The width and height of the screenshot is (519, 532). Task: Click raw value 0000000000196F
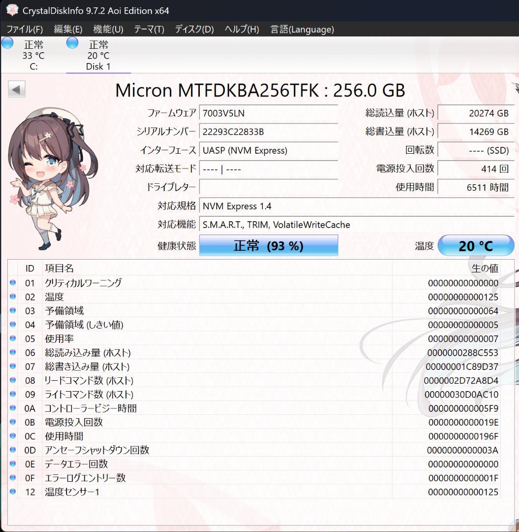(463, 436)
